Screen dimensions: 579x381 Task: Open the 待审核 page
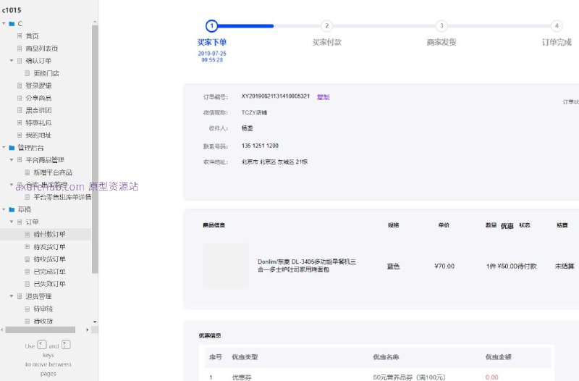click(x=43, y=309)
